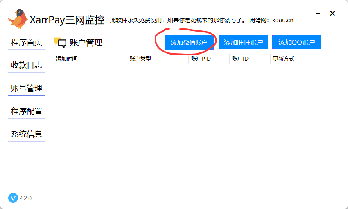Click the 账户类型 column header
348x209 pixels.
click(158, 59)
